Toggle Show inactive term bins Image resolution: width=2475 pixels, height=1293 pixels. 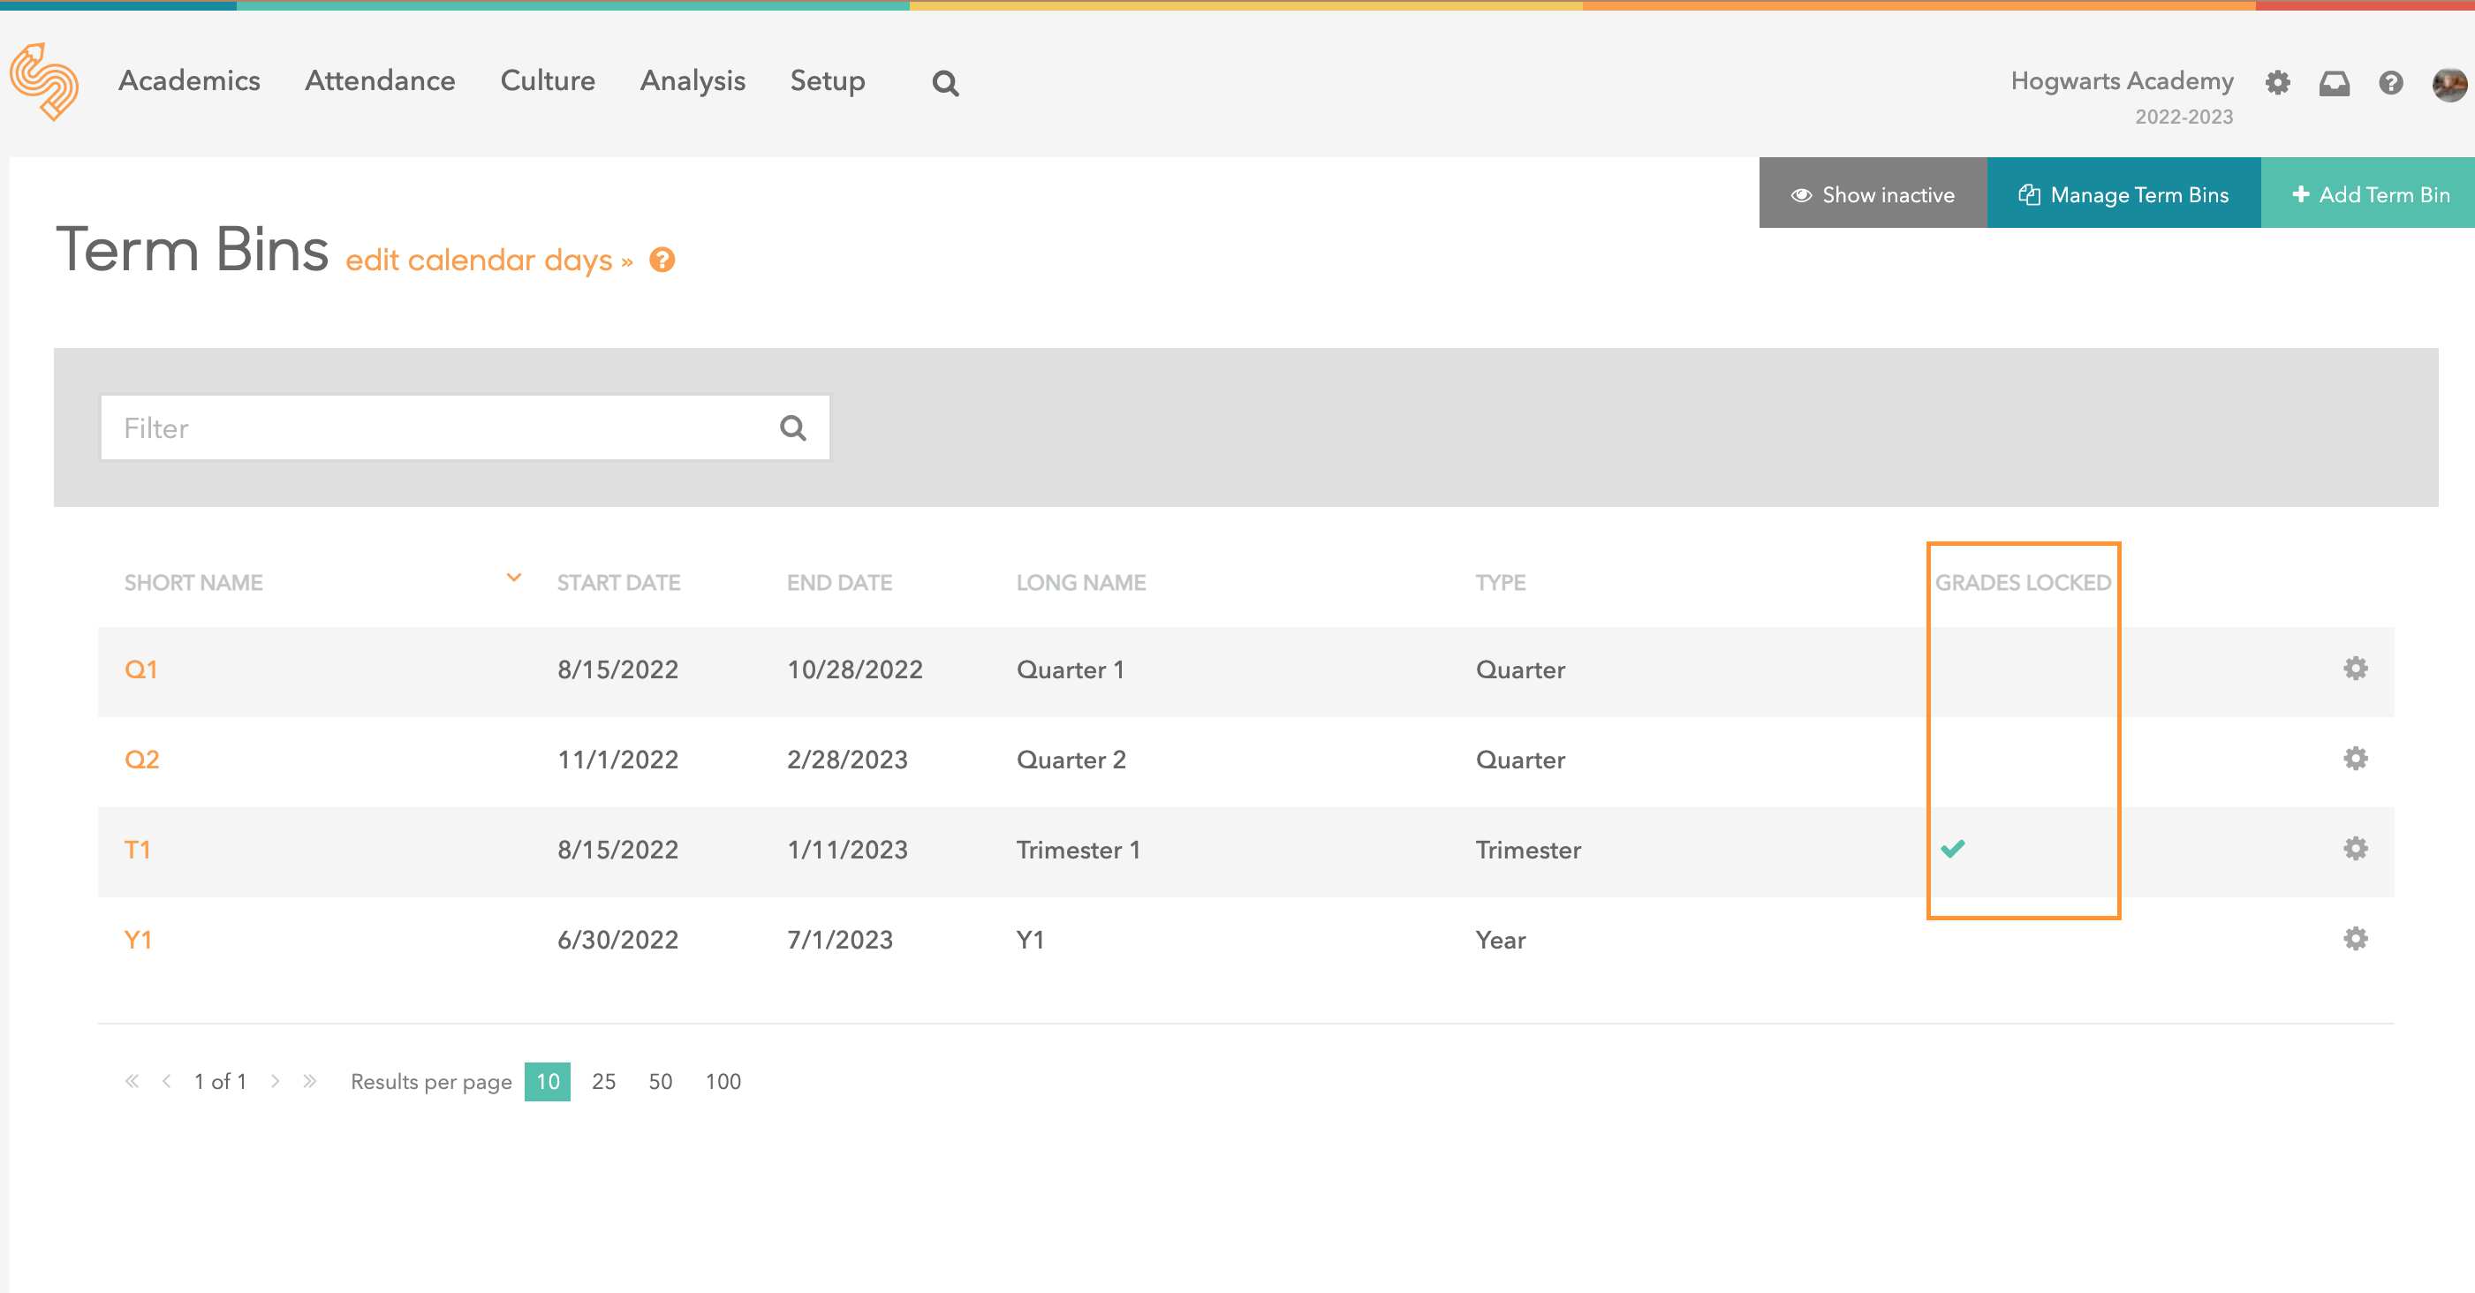coord(1872,194)
